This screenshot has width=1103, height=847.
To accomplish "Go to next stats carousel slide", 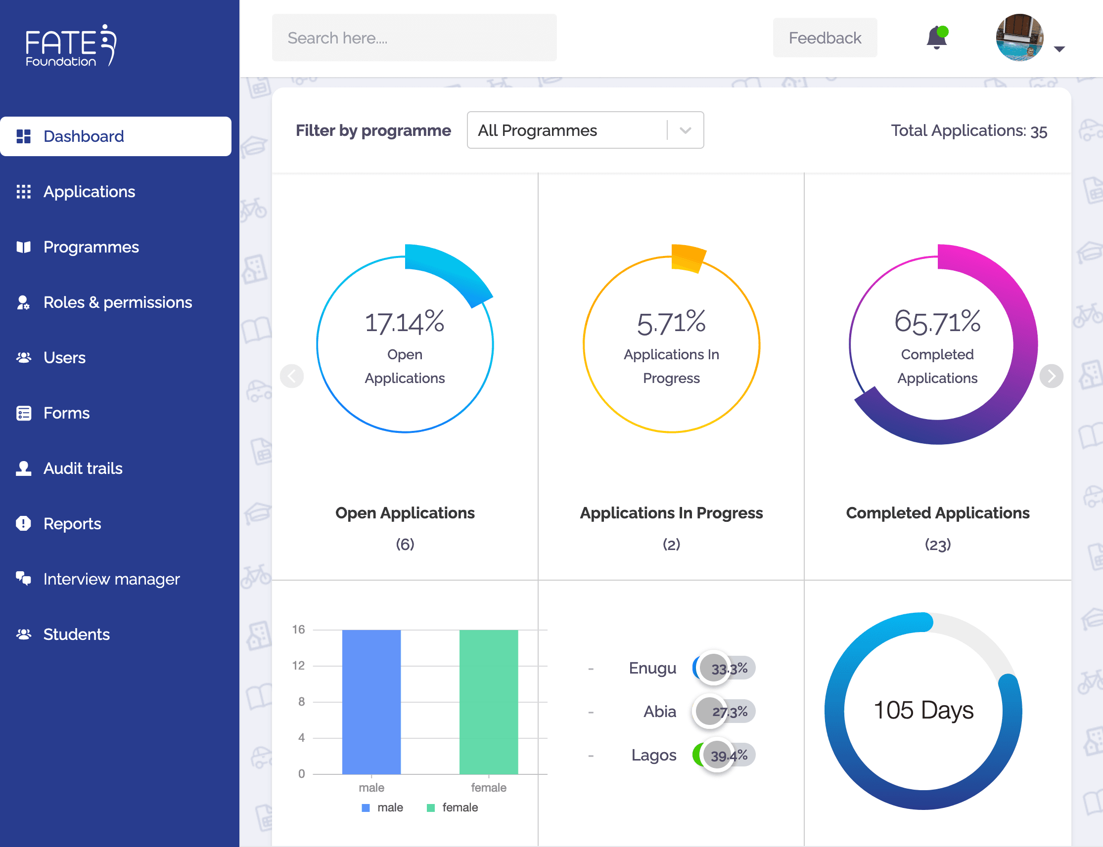I will 1051,376.
